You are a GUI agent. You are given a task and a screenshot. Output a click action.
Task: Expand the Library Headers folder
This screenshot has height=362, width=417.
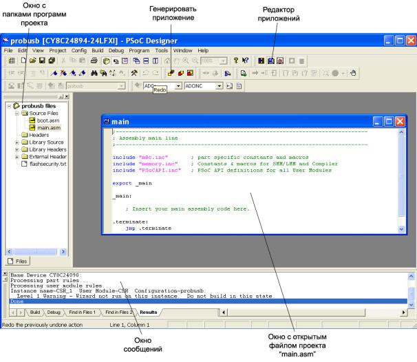pos(17,149)
